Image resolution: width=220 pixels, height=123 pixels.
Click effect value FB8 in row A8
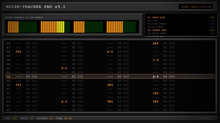point(126,52)
